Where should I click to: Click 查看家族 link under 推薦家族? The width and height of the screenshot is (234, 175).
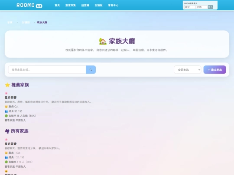[x=10, y=120]
